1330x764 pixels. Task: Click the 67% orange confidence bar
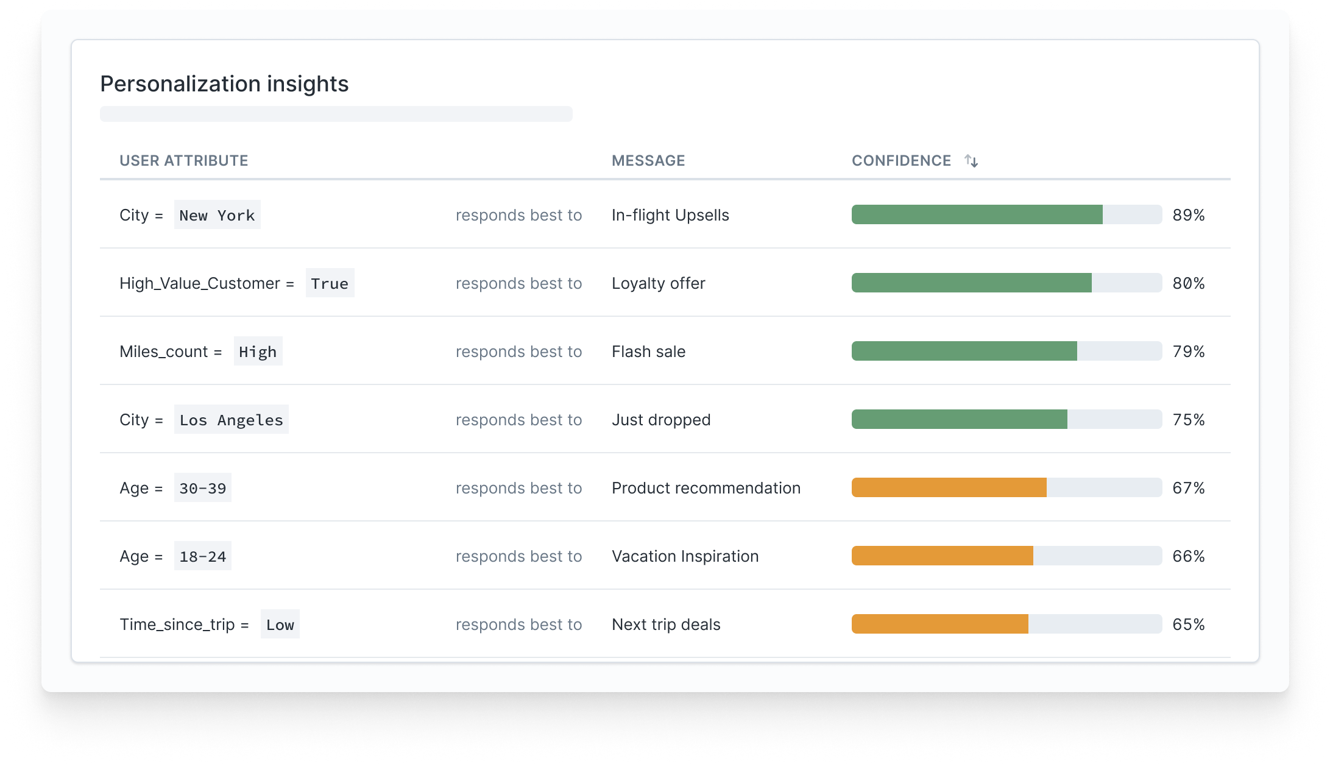(949, 488)
